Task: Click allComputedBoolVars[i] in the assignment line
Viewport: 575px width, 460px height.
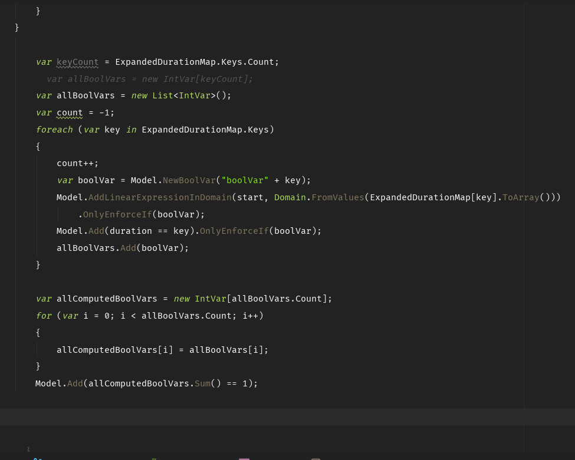Action: click(114, 350)
